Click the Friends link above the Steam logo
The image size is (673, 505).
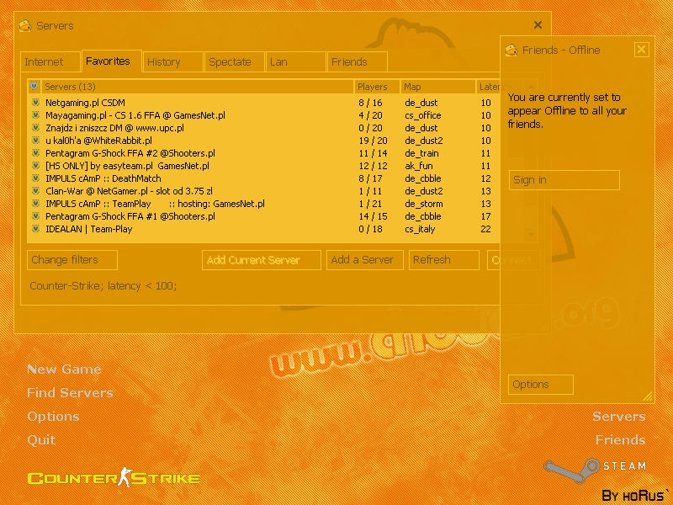pos(620,439)
